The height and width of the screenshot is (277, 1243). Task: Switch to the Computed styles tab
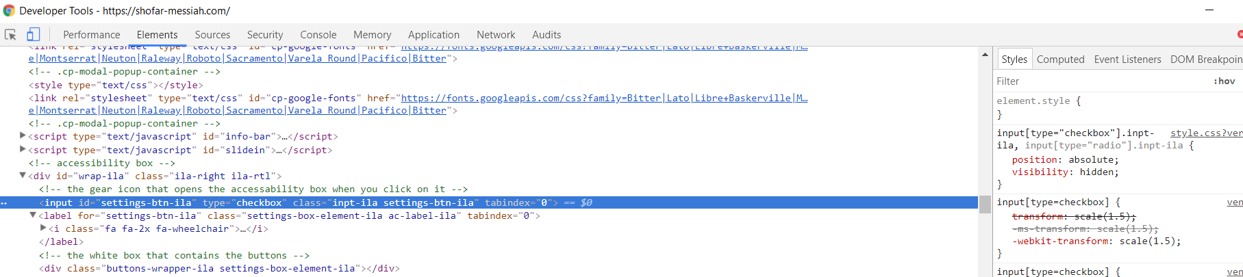1060,60
